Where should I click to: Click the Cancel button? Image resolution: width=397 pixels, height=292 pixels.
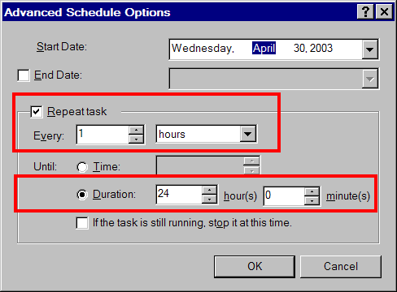point(341,267)
